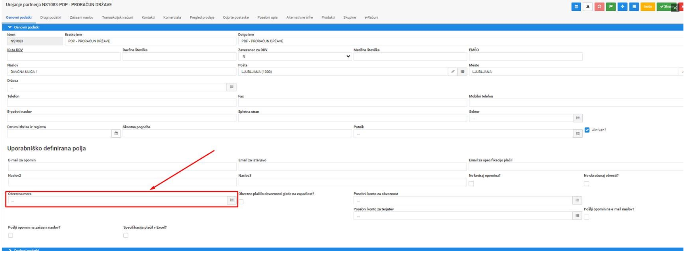Open the Posebni opis tab
The height and width of the screenshot is (254, 687).
(268, 17)
